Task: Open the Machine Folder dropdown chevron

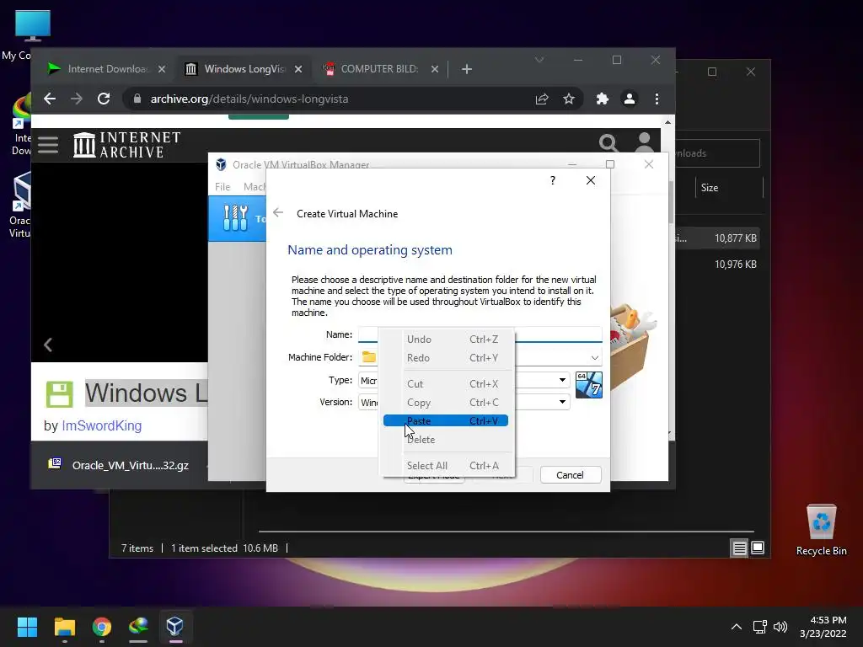Action: [594, 357]
